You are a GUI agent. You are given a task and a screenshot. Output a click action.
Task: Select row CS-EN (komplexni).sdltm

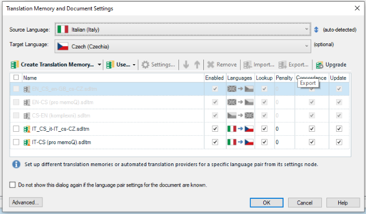pos(180,115)
